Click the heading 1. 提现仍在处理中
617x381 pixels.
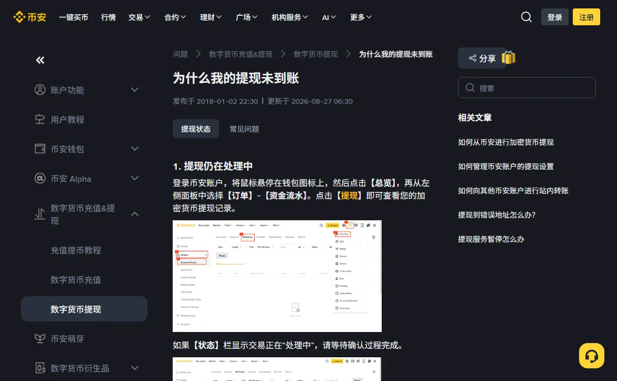[213, 167]
